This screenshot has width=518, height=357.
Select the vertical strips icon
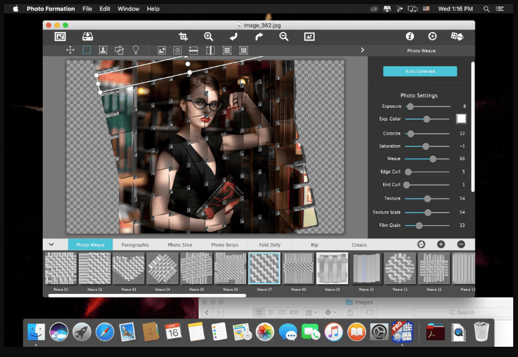pyautogui.click(x=244, y=50)
